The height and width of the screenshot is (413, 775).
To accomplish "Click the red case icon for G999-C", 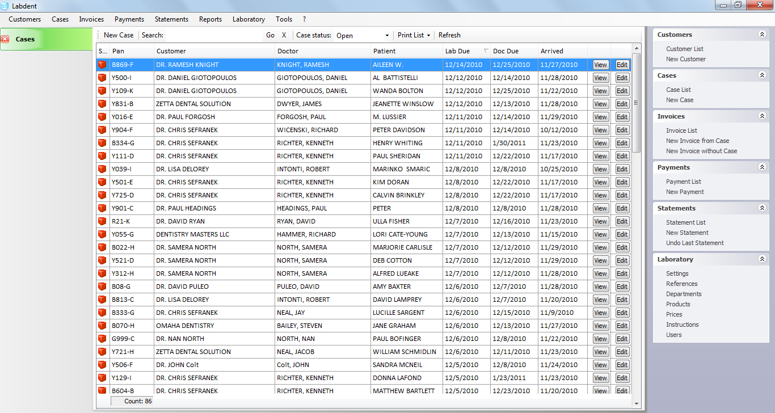I will tap(102, 339).
